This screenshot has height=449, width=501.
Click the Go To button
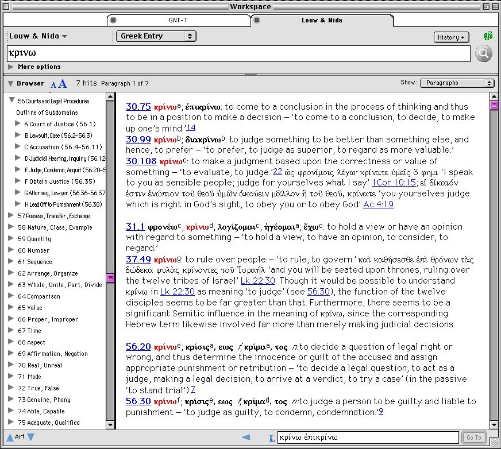tap(474, 438)
